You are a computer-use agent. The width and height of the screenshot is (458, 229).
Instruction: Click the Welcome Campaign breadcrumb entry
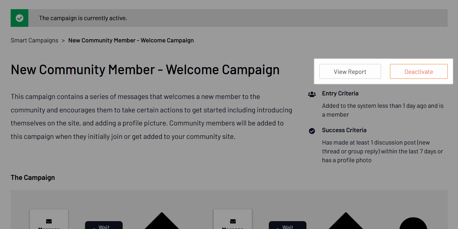(x=131, y=40)
